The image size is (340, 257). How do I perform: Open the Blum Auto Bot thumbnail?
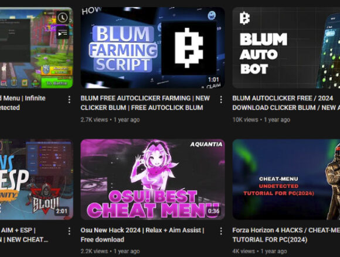(x=286, y=48)
